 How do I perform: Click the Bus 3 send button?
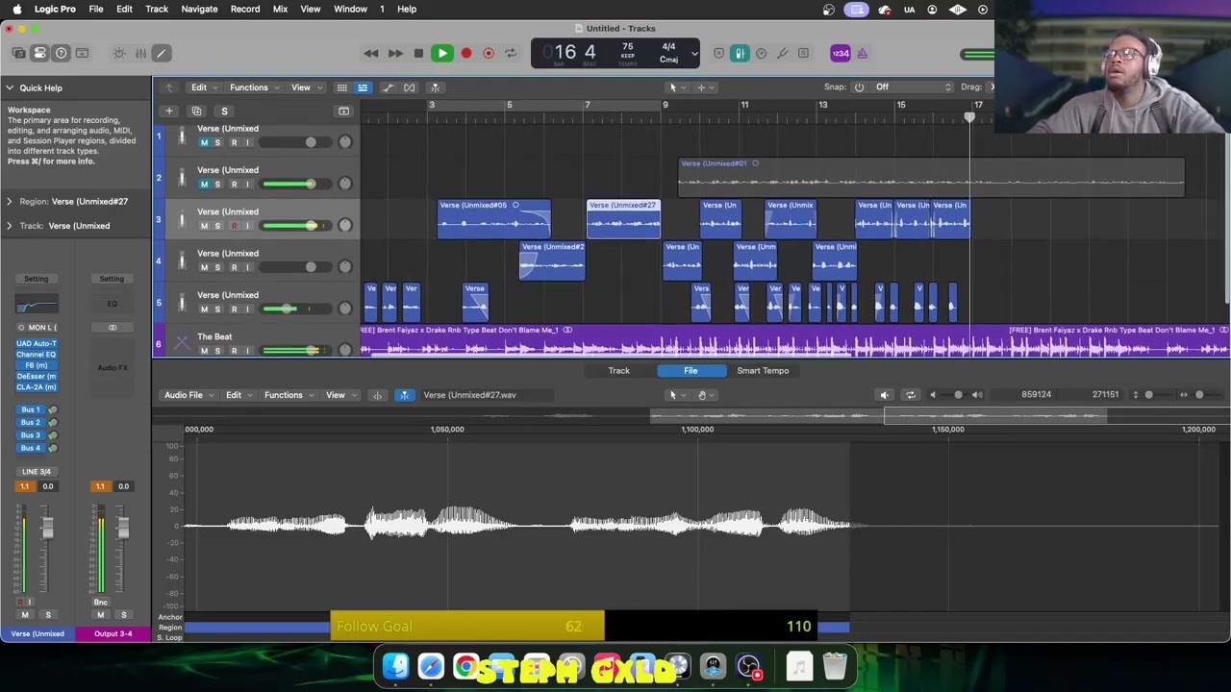[x=32, y=435]
